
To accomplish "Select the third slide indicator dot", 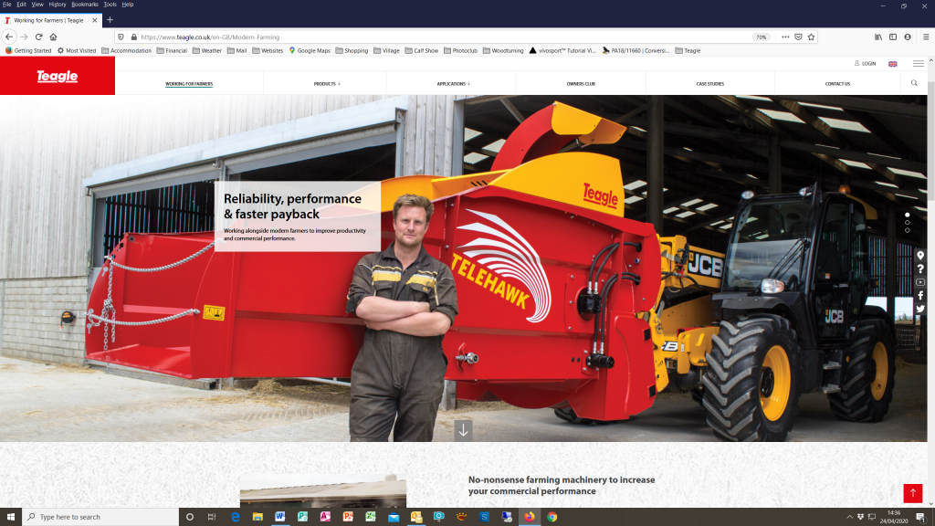I will [907, 230].
